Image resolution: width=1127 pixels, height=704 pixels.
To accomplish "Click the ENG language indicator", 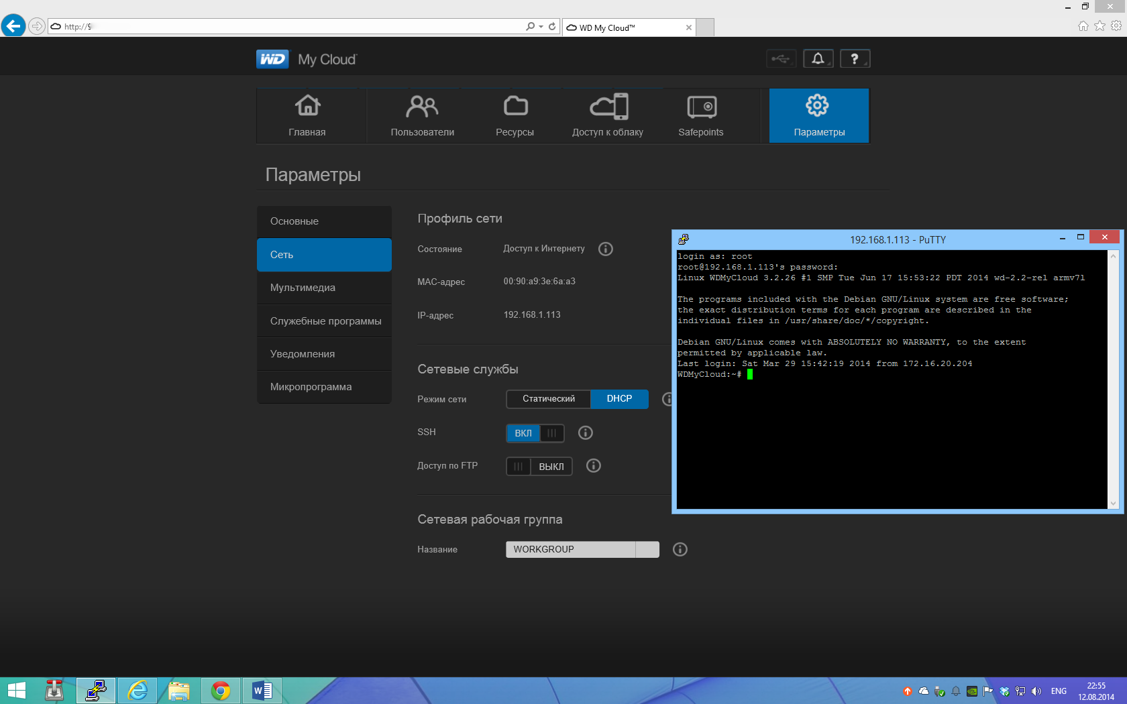I will 1059,691.
